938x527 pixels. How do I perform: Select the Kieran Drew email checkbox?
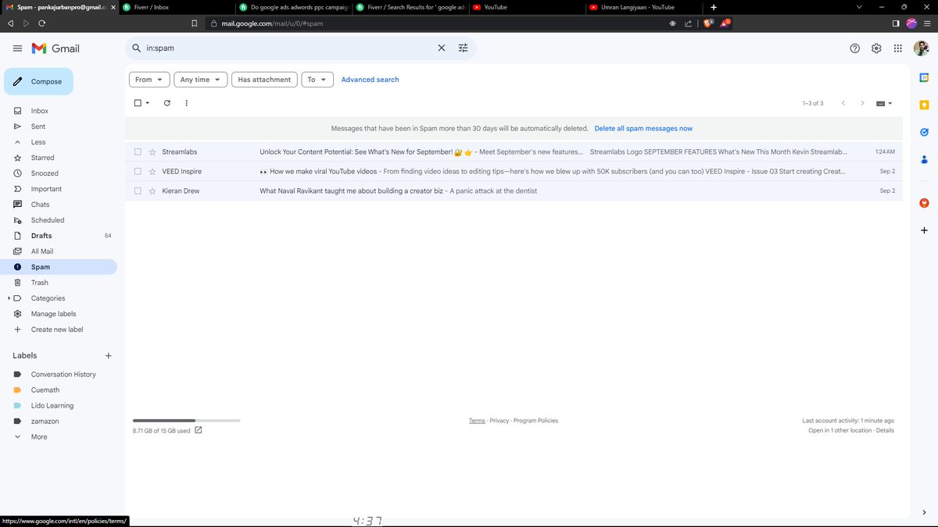coord(138,191)
